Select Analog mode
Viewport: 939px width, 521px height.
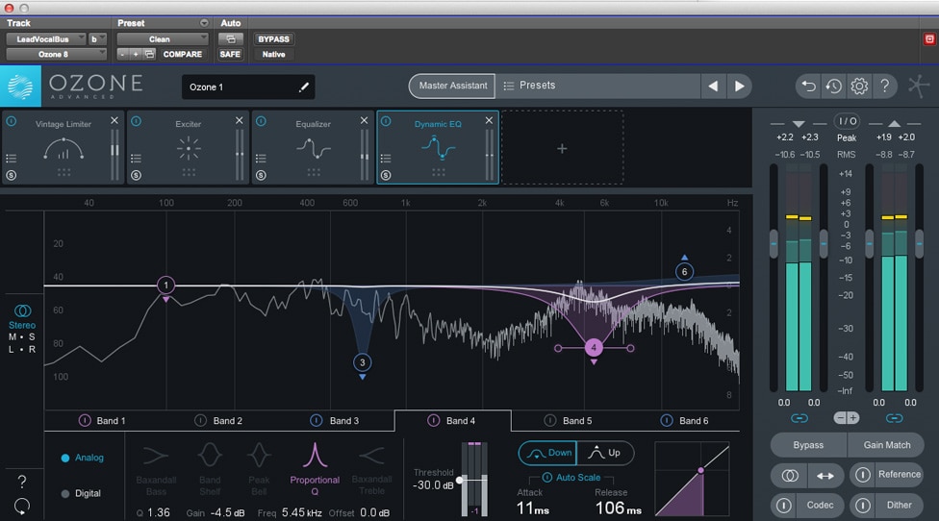pyautogui.click(x=83, y=458)
